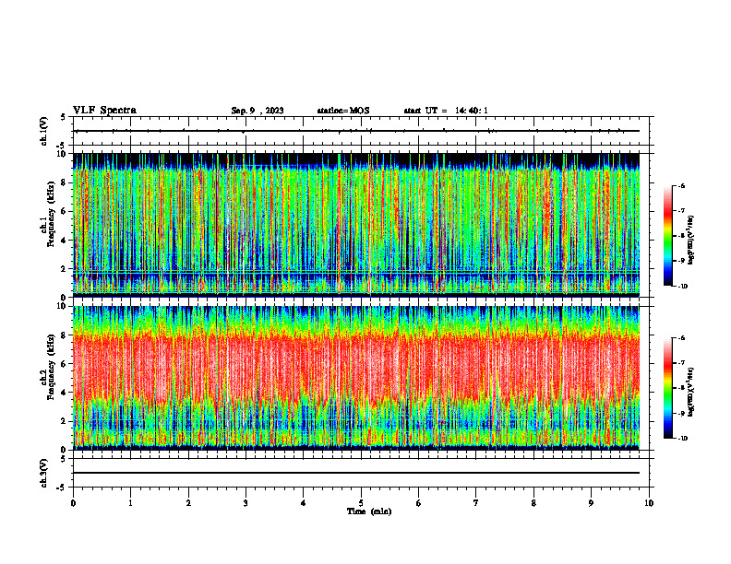Screen dimensions: 731x564
Task: Click the ch.1 spectrogram color scale bar
Action: pos(667,236)
